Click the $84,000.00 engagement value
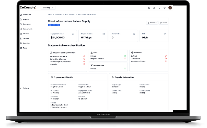 [x=57, y=38]
